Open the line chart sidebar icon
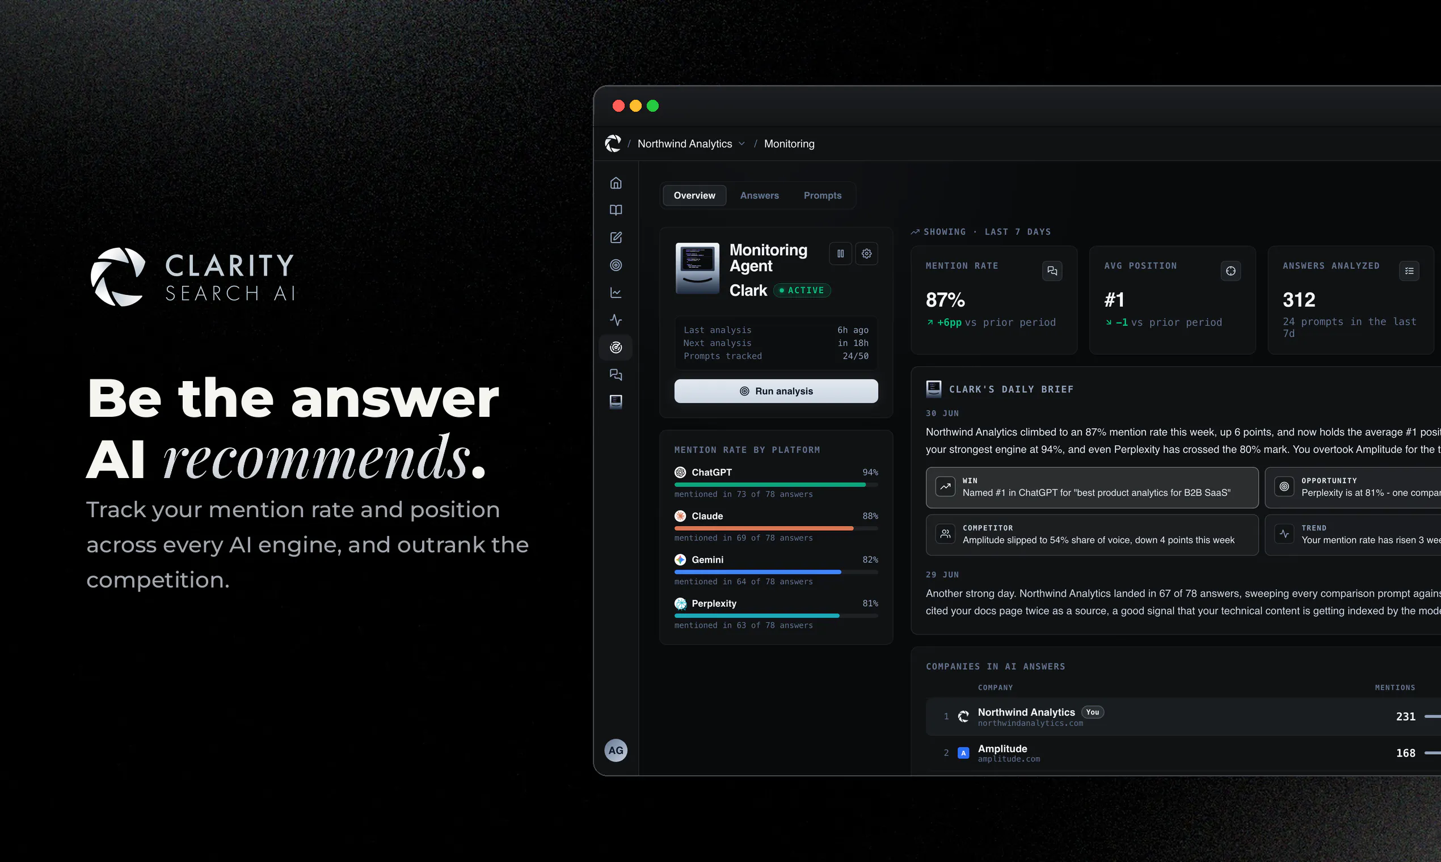 click(616, 293)
